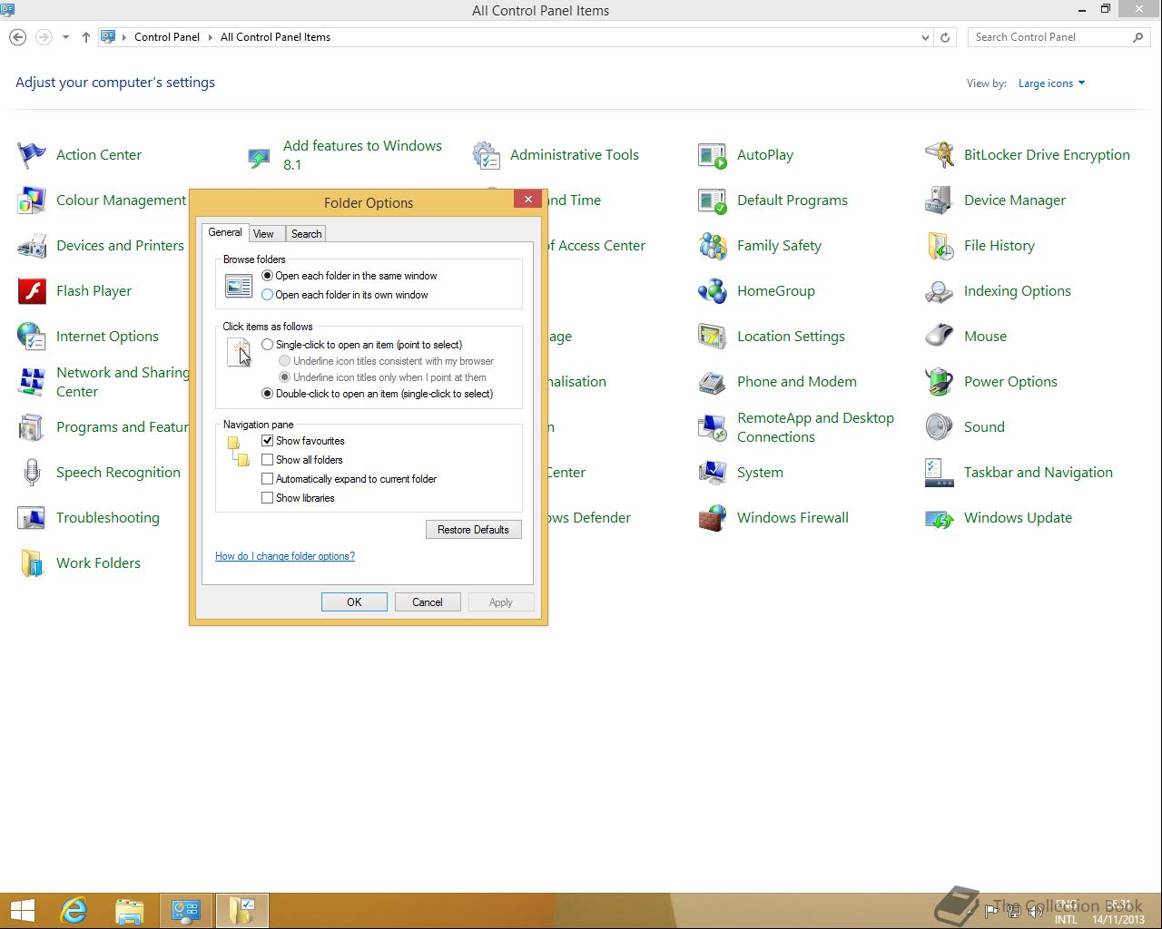Enable Show libraries checkbox
1162x929 pixels.
coord(267,498)
